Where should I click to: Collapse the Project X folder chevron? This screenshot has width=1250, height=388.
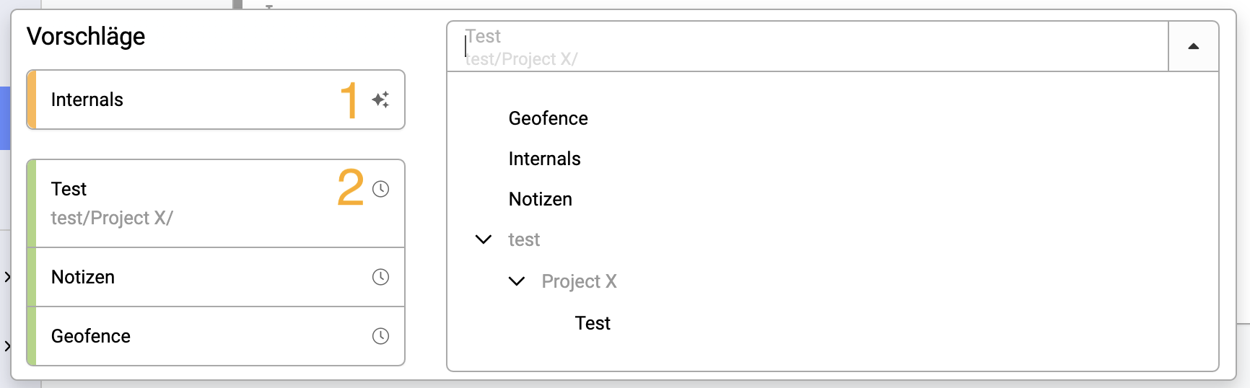pos(517,281)
